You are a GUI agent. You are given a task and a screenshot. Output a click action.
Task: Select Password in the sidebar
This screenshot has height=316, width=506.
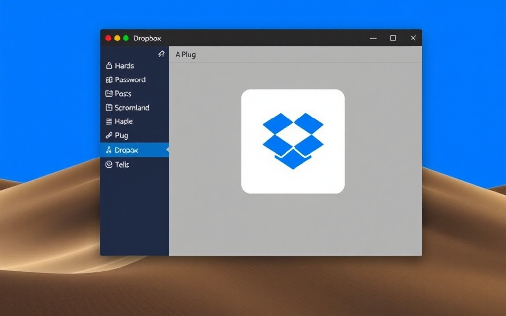coord(134,79)
